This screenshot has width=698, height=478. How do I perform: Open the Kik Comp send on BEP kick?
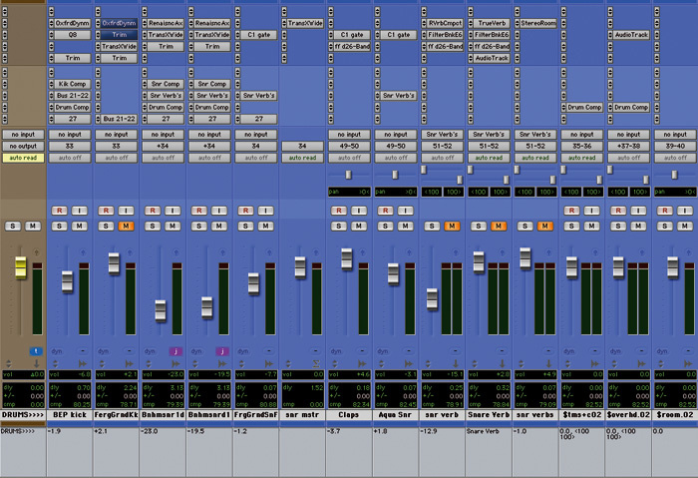coord(72,84)
